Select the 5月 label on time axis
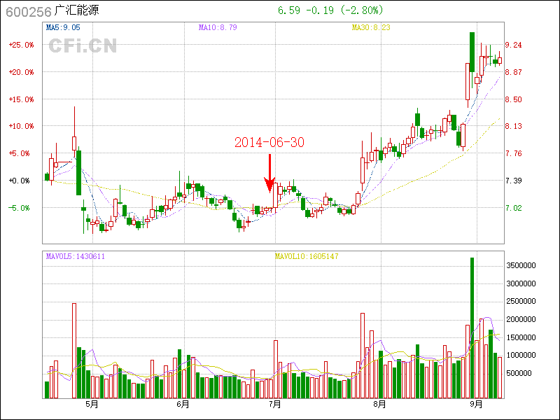Viewport: 560px width, 420px height. [92, 405]
